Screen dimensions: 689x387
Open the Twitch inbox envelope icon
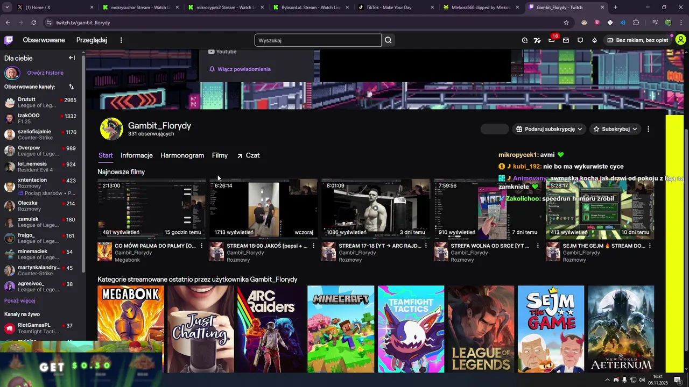point(566,40)
